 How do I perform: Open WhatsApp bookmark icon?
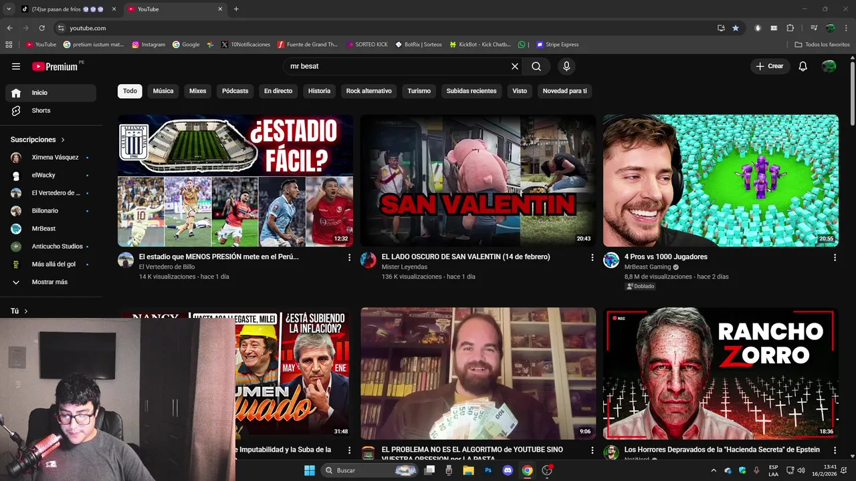click(x=522, y=45)
